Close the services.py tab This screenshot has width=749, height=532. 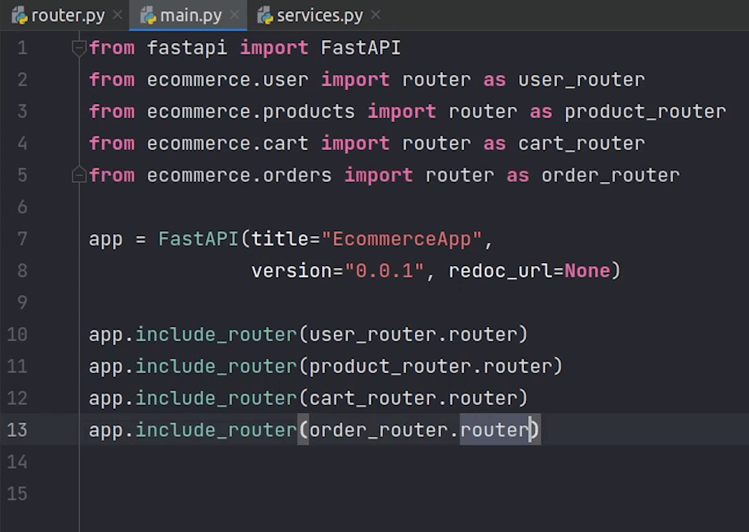(376, 15)
